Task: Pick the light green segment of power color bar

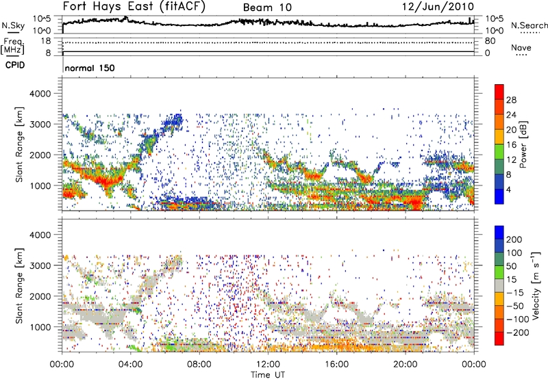Action: coord(499,151)
